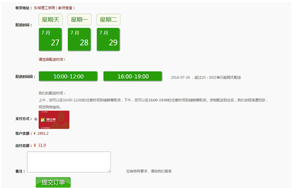This screenshot has height=188, width=299.
Task: Click the 配送时间 label beside the date tiles
Action: (x=24, y=25)
